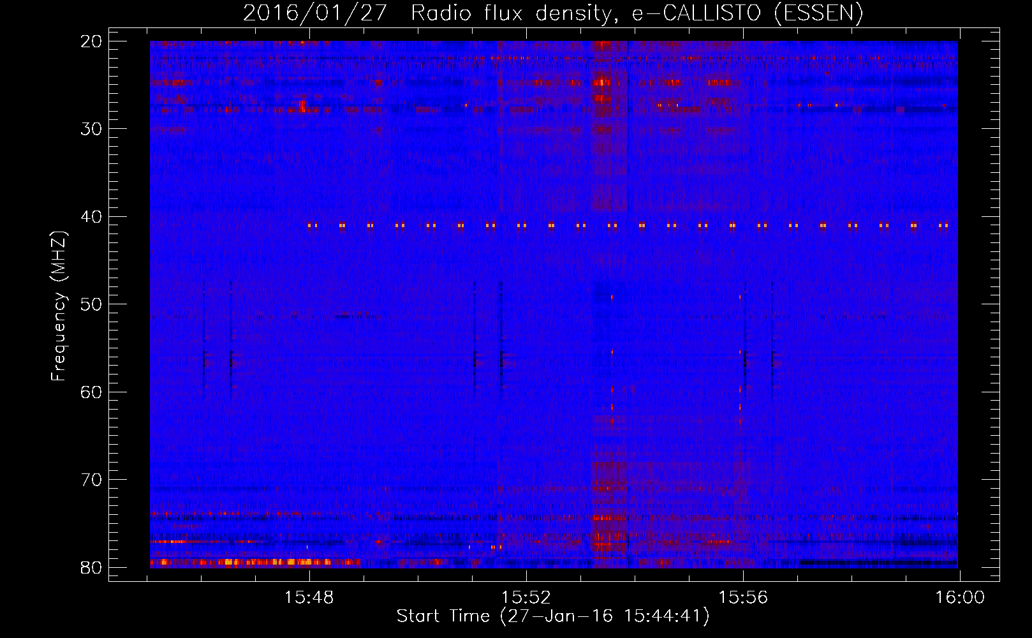Click the 20 frequency tick label
The image size is (1032, 638).
click(x=92, y=41)
